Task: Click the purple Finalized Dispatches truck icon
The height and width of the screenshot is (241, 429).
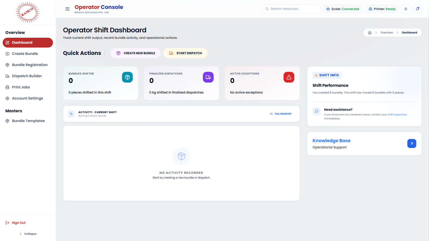Action: tap(208, 77)
